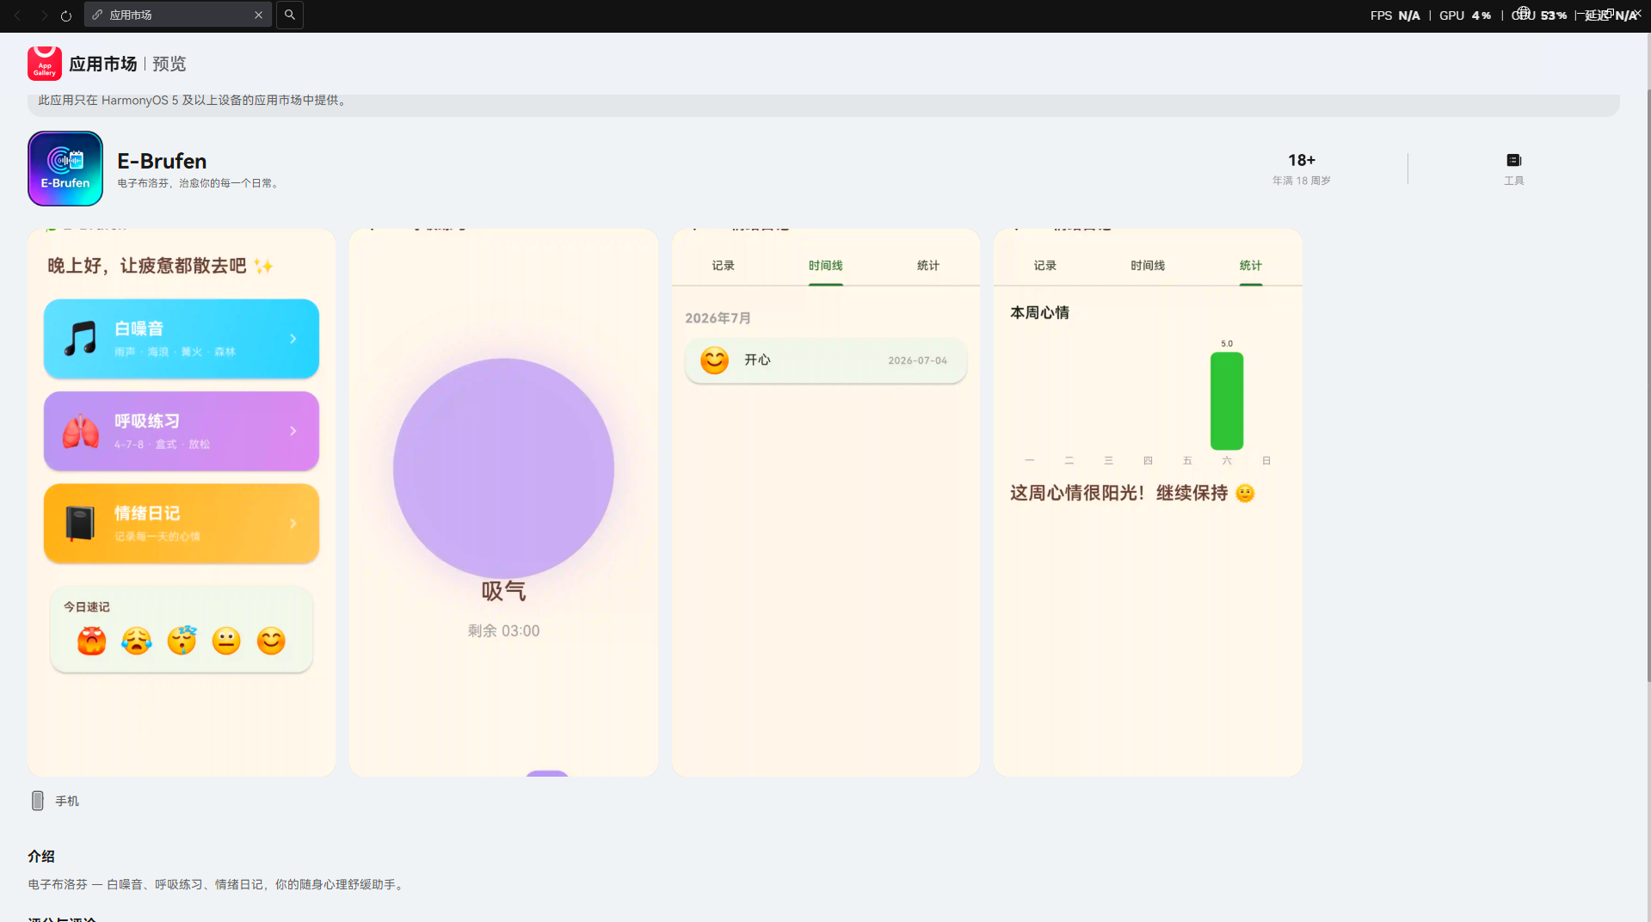Click the lungs icon on 呼吸练习
1651x922 pixels.
81,431
